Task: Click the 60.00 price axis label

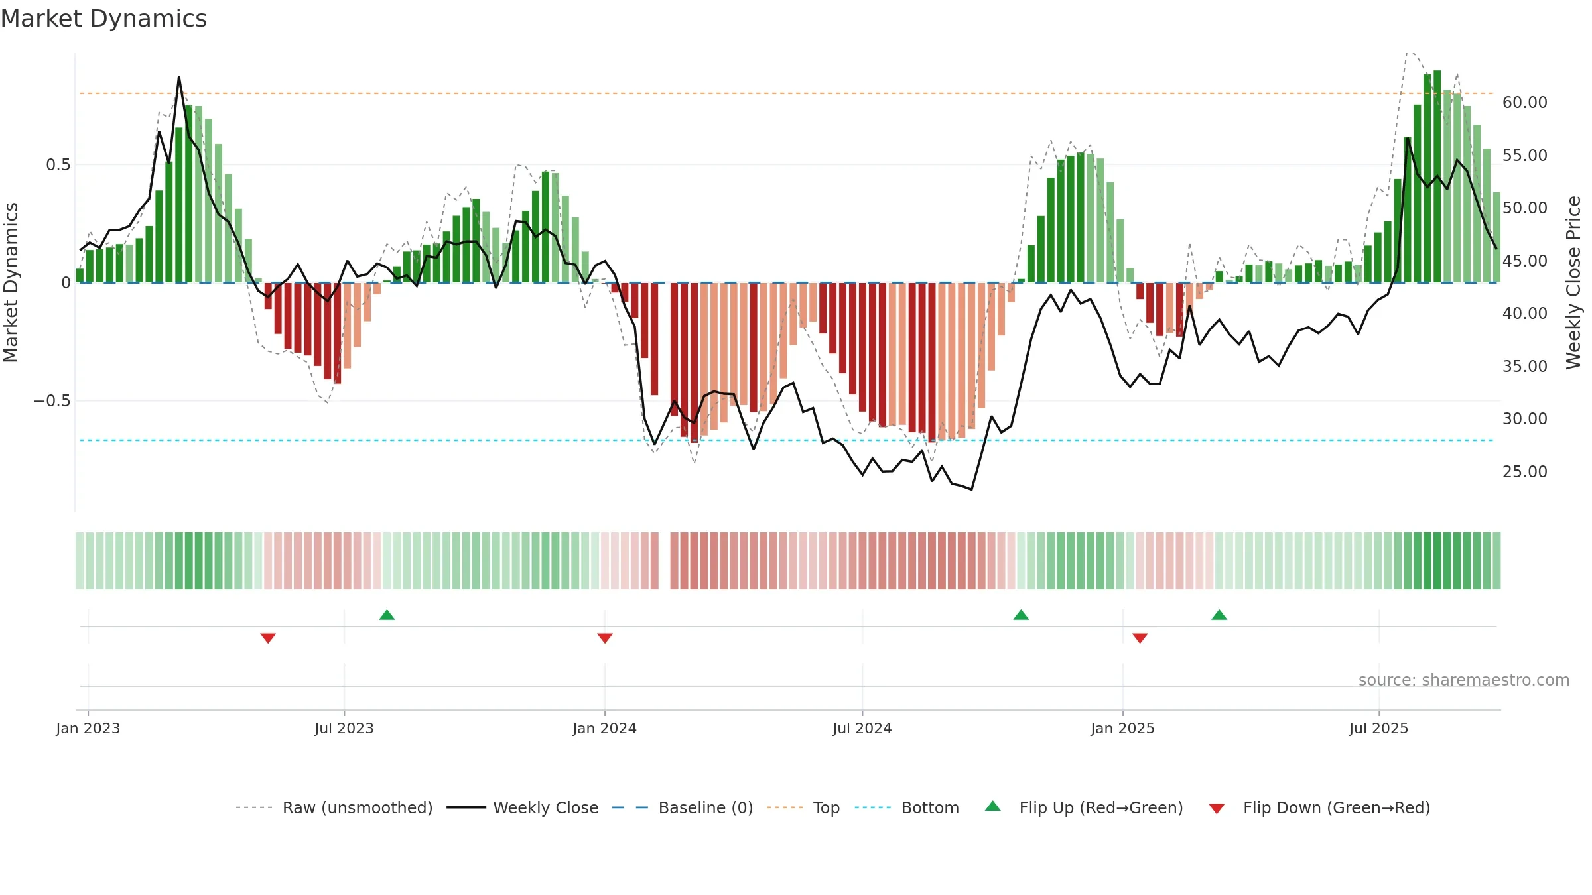Action: coord(1525,102)
